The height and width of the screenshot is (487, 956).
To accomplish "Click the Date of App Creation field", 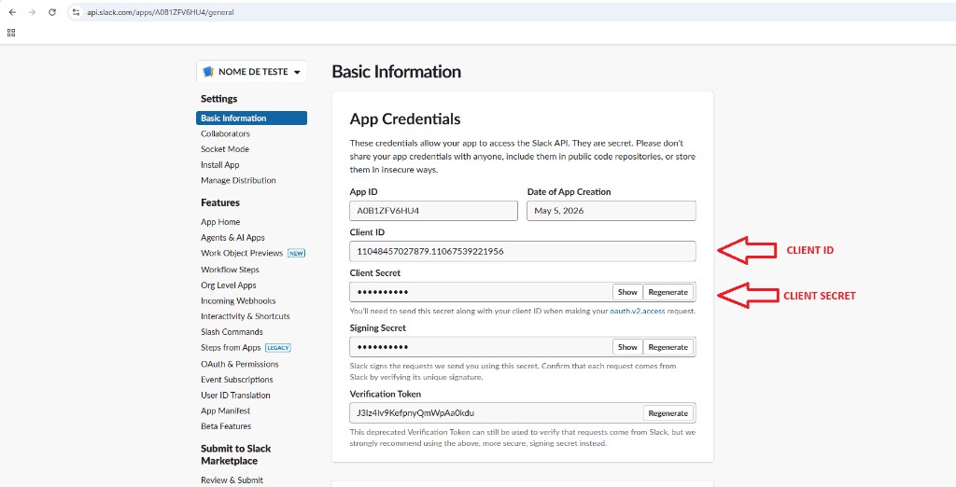I will (611, 211).
